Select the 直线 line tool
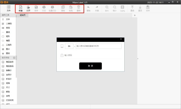This screenshot has width=181, height=109. point(8,32)
